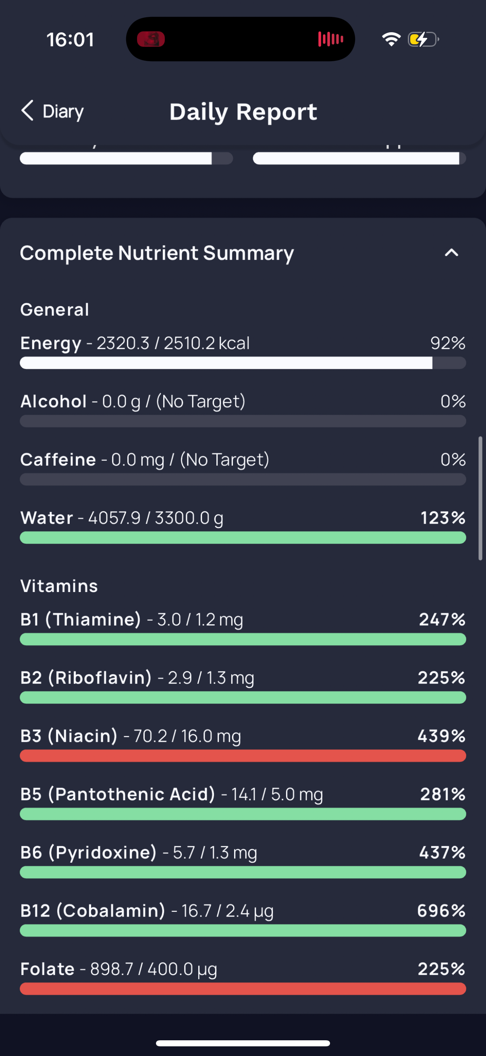This screenshot has height=1056, width=486.
Task: Tap the Wi-Fi status icon
Action: [391, 39]
